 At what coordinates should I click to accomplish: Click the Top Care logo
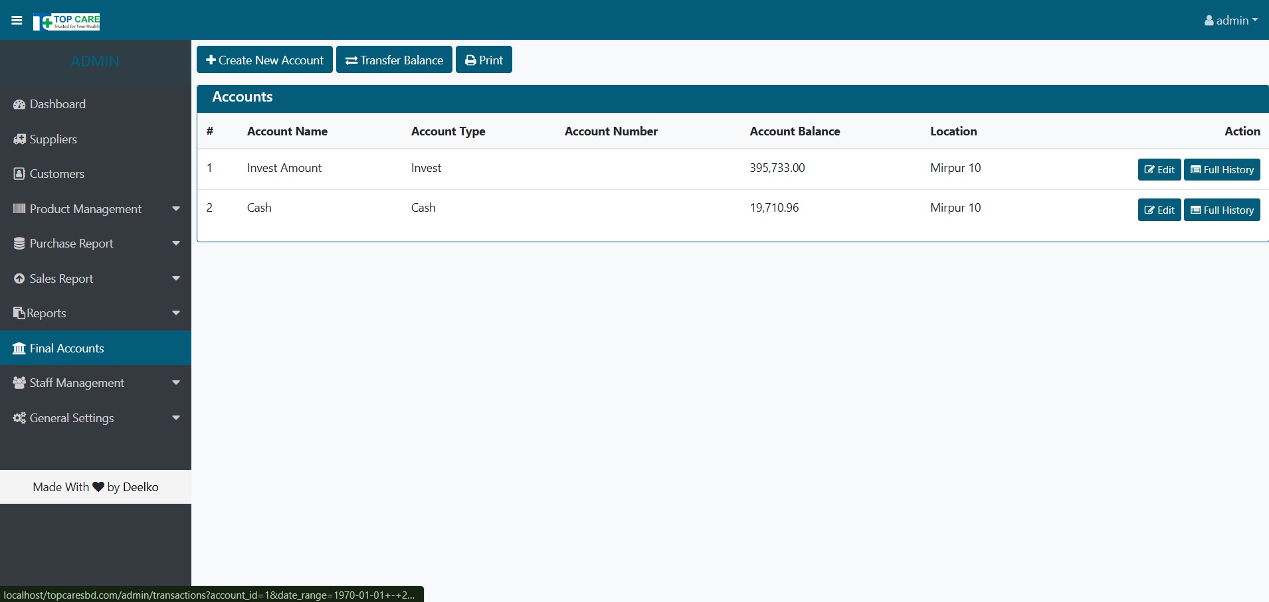click(66, 22)
